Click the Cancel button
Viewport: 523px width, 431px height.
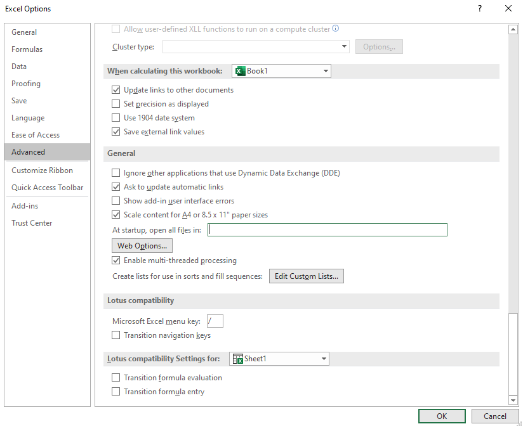click(494, 416)
